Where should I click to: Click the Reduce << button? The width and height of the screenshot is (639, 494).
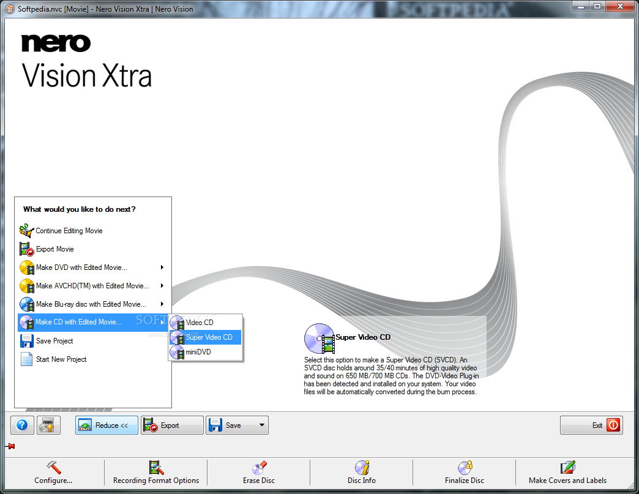coord(106,425)
